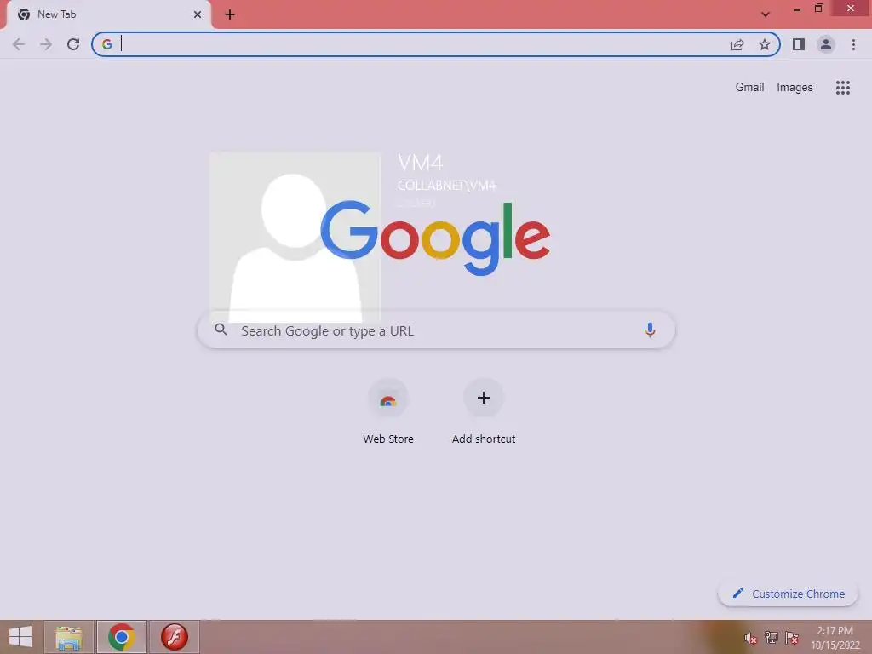Click the network tray icon

point(772,638)
